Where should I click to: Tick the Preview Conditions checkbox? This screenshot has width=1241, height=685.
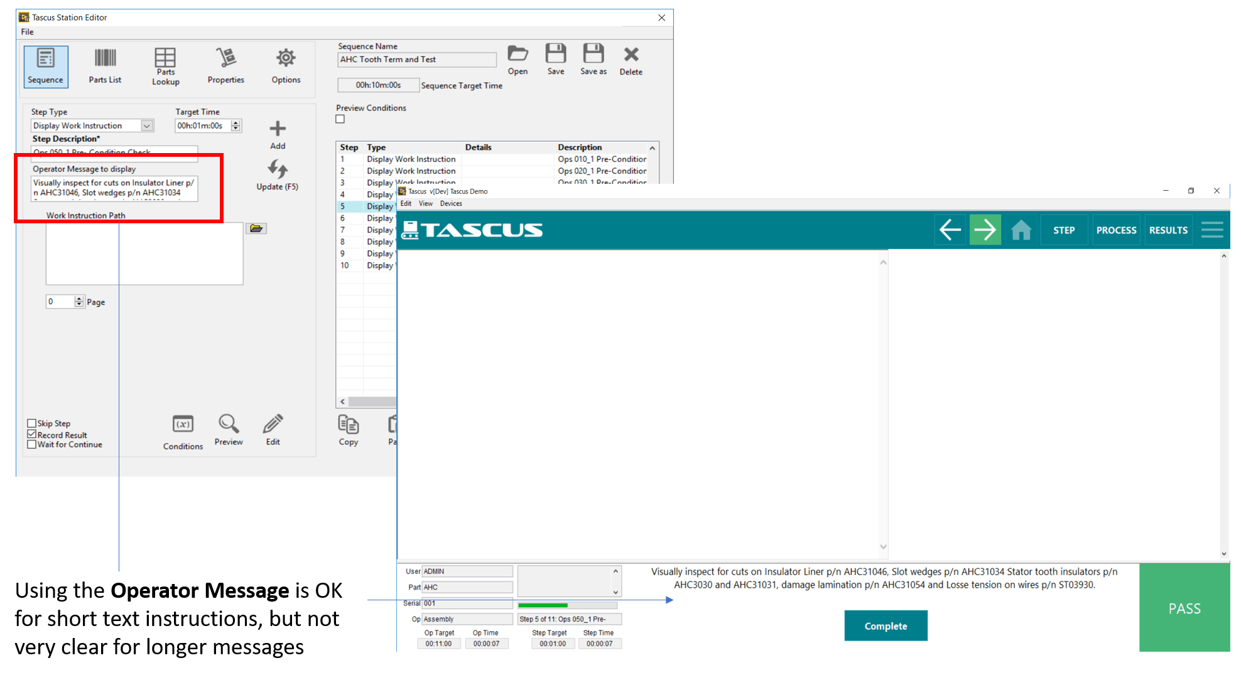pos(340,119)
